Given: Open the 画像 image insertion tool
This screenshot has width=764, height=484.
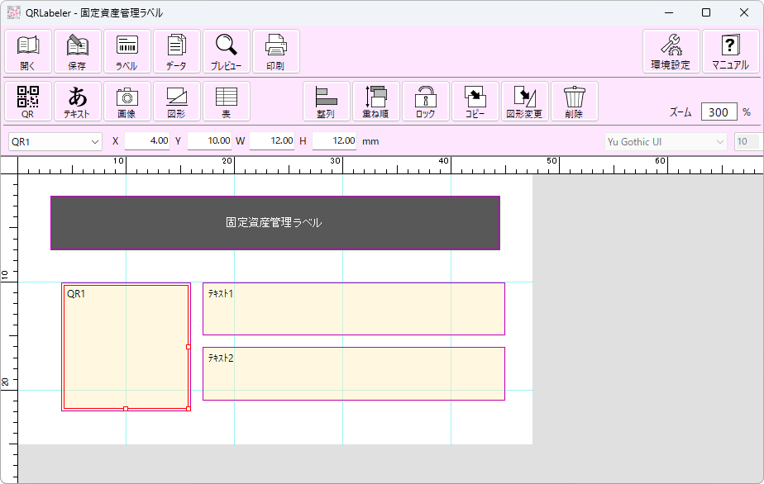Looking at the screenshot, I should (x=127, y=101).
